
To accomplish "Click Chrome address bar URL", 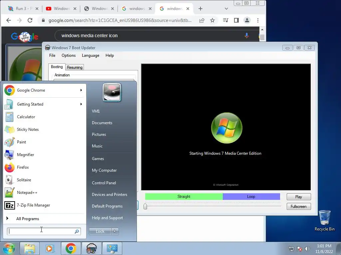I will point(120,20).
